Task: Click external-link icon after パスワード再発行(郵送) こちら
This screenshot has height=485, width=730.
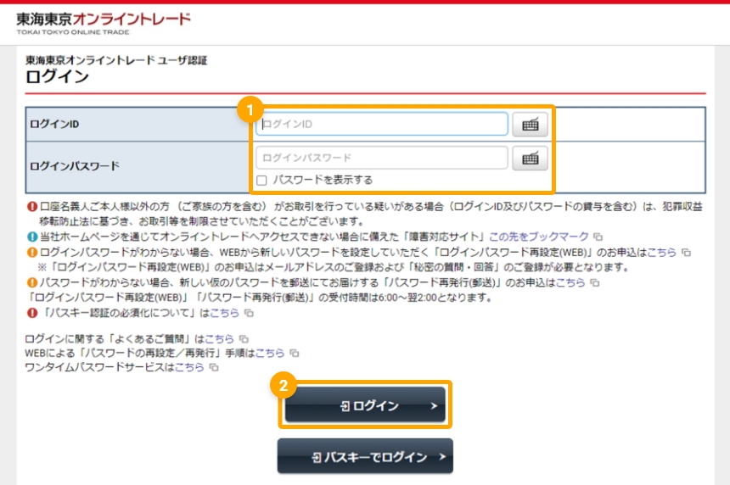Action: [x=594, y=282]
